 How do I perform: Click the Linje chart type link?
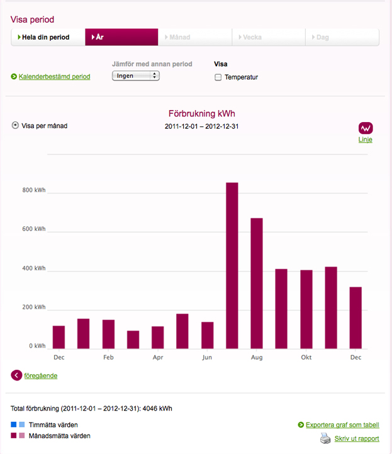coord(365,140)
